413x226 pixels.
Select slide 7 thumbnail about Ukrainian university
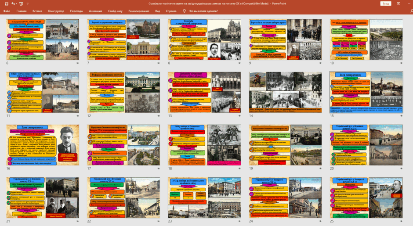click(x=123, y=39)
